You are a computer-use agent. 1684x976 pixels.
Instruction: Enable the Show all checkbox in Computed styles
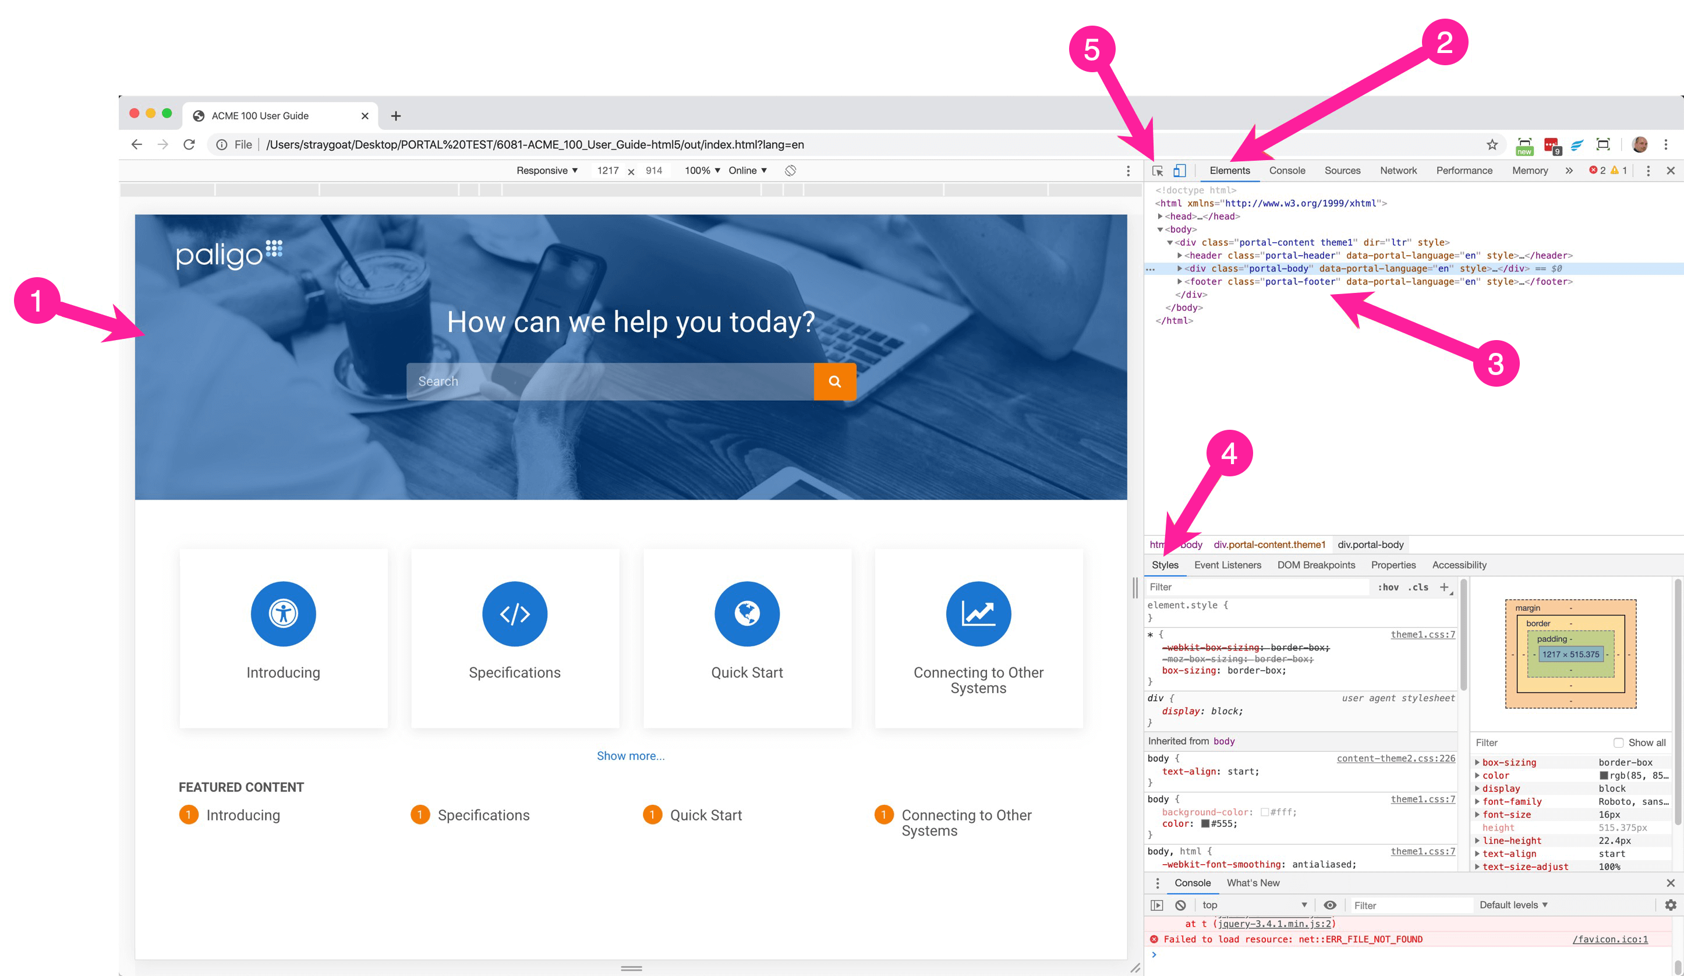pos(1619,742)
